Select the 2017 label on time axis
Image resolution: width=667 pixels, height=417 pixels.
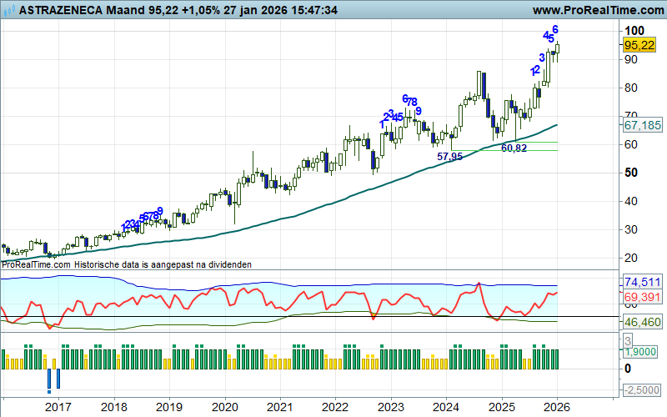click(x=58, y=406)
